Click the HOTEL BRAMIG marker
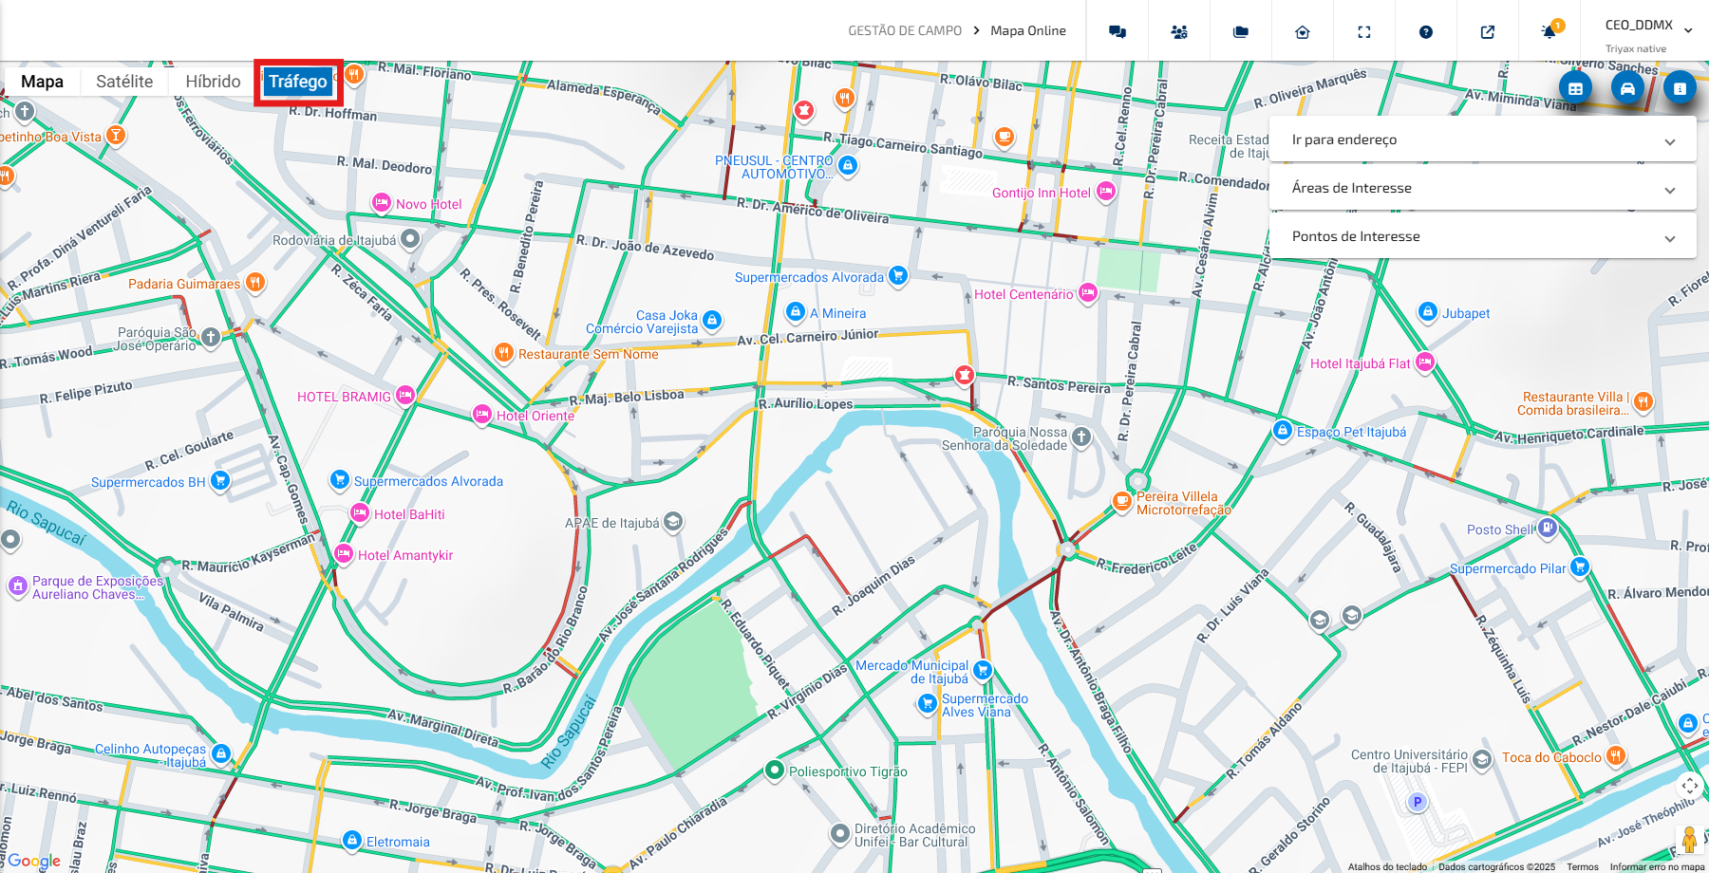Screen dimensions: 1709x873 (x=405, y=396)
